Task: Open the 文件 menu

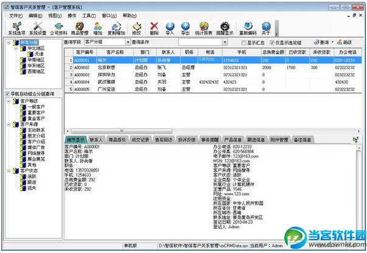Action: click(16, 16)
